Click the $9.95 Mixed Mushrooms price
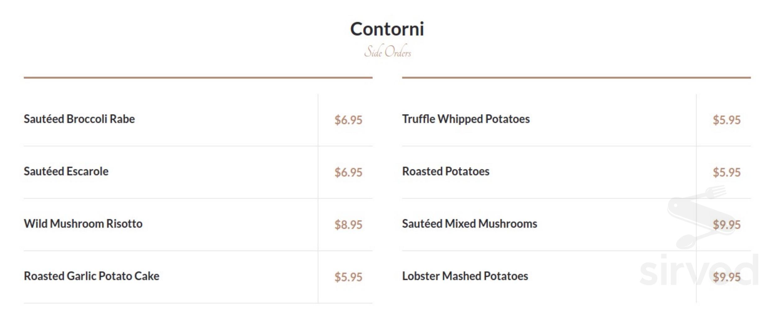This screenshot has width=777, height=312. click(727, 225)
